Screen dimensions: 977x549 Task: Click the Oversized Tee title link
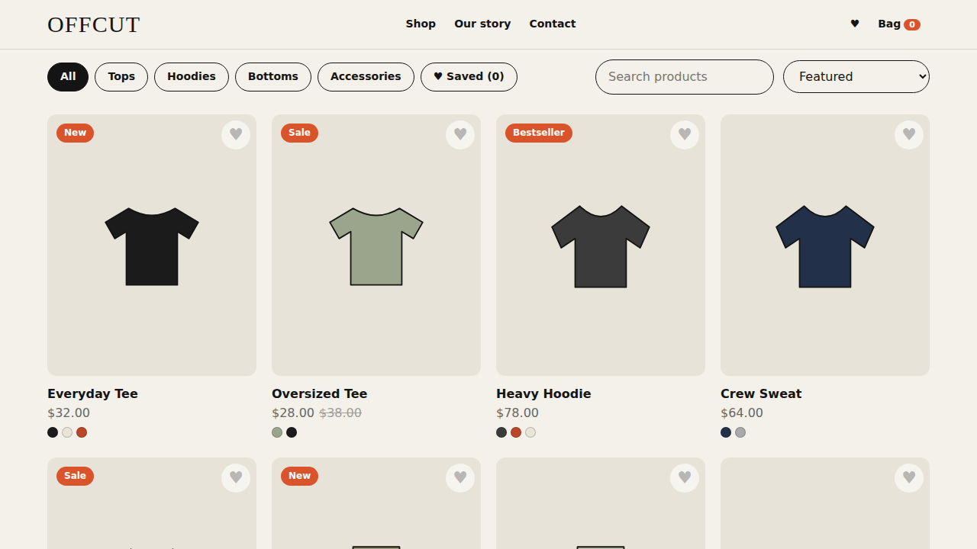[320, 393]
